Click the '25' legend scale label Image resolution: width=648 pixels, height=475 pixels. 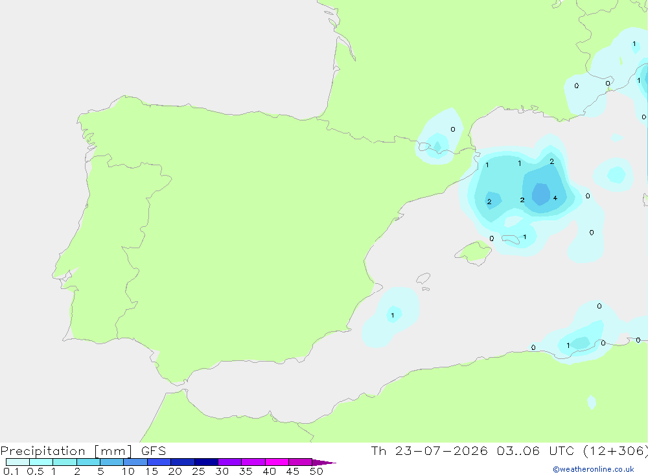tap(198, 471)
